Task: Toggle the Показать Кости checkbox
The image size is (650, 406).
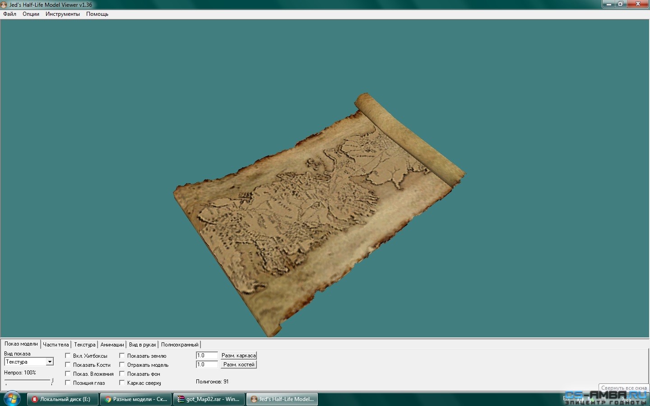Action: pyautogui.click(x=68, y=365)
